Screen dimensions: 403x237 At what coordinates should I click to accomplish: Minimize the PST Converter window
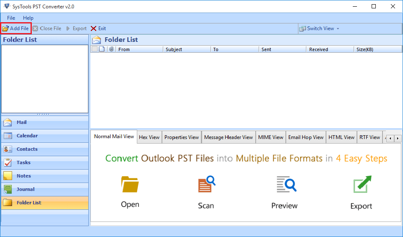355,6
